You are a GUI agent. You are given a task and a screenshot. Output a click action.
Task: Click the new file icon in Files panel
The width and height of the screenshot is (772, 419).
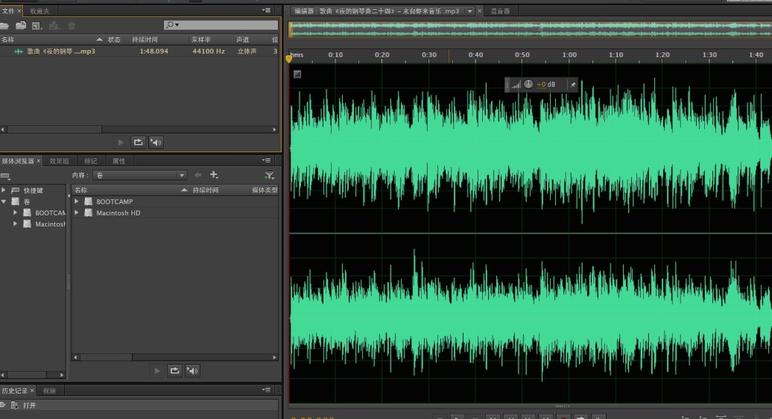pos(37,25)
